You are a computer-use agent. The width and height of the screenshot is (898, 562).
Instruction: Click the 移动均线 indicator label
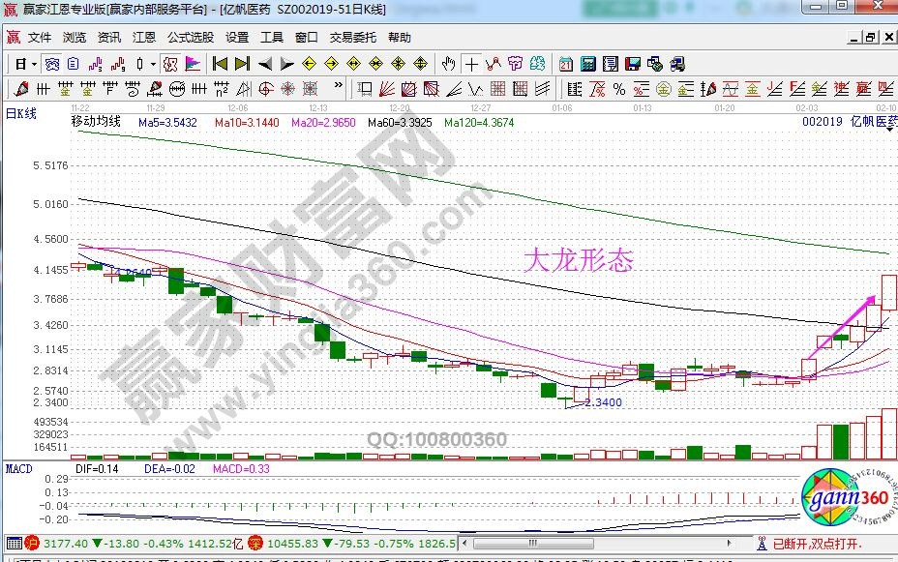click(x=95, y=123)
